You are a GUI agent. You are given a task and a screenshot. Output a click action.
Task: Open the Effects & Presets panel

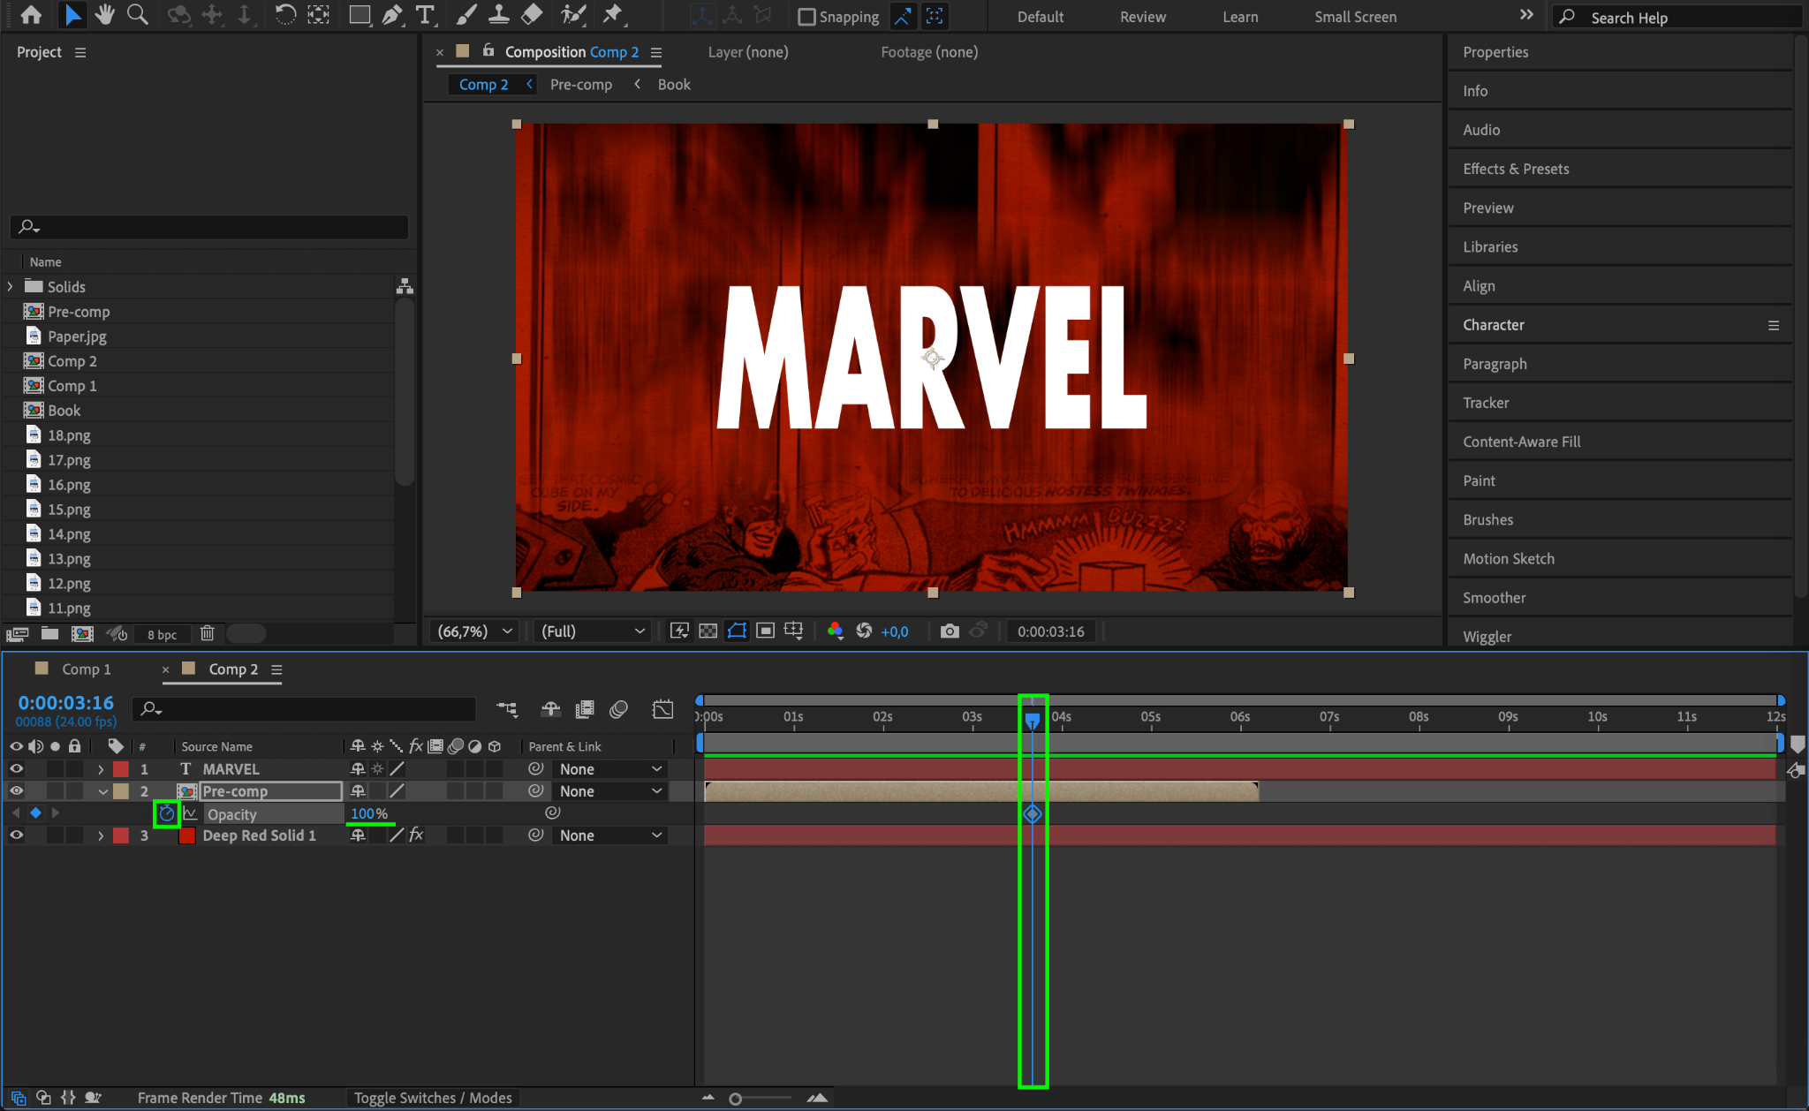pyautogui.click(x=1516, y=169)
